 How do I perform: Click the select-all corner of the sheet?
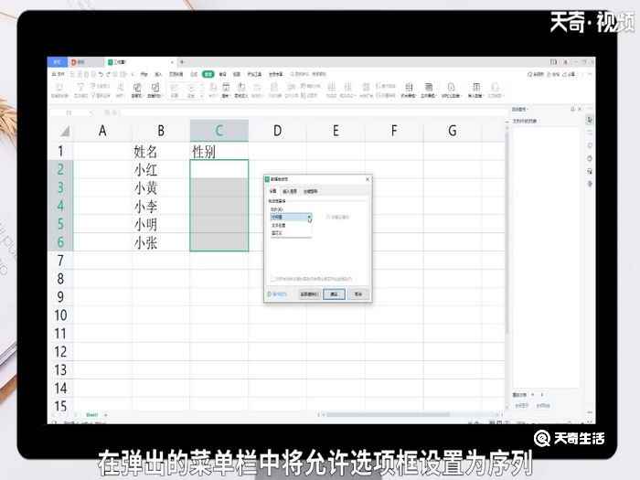[61, 131]
